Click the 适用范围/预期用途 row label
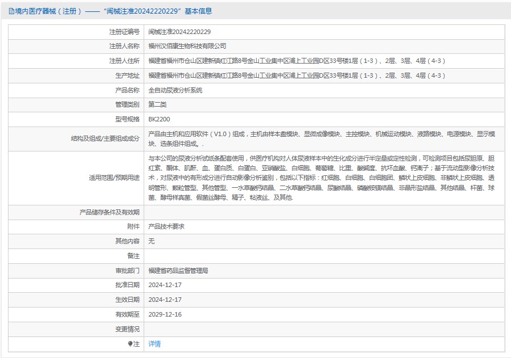 [114, 178]
